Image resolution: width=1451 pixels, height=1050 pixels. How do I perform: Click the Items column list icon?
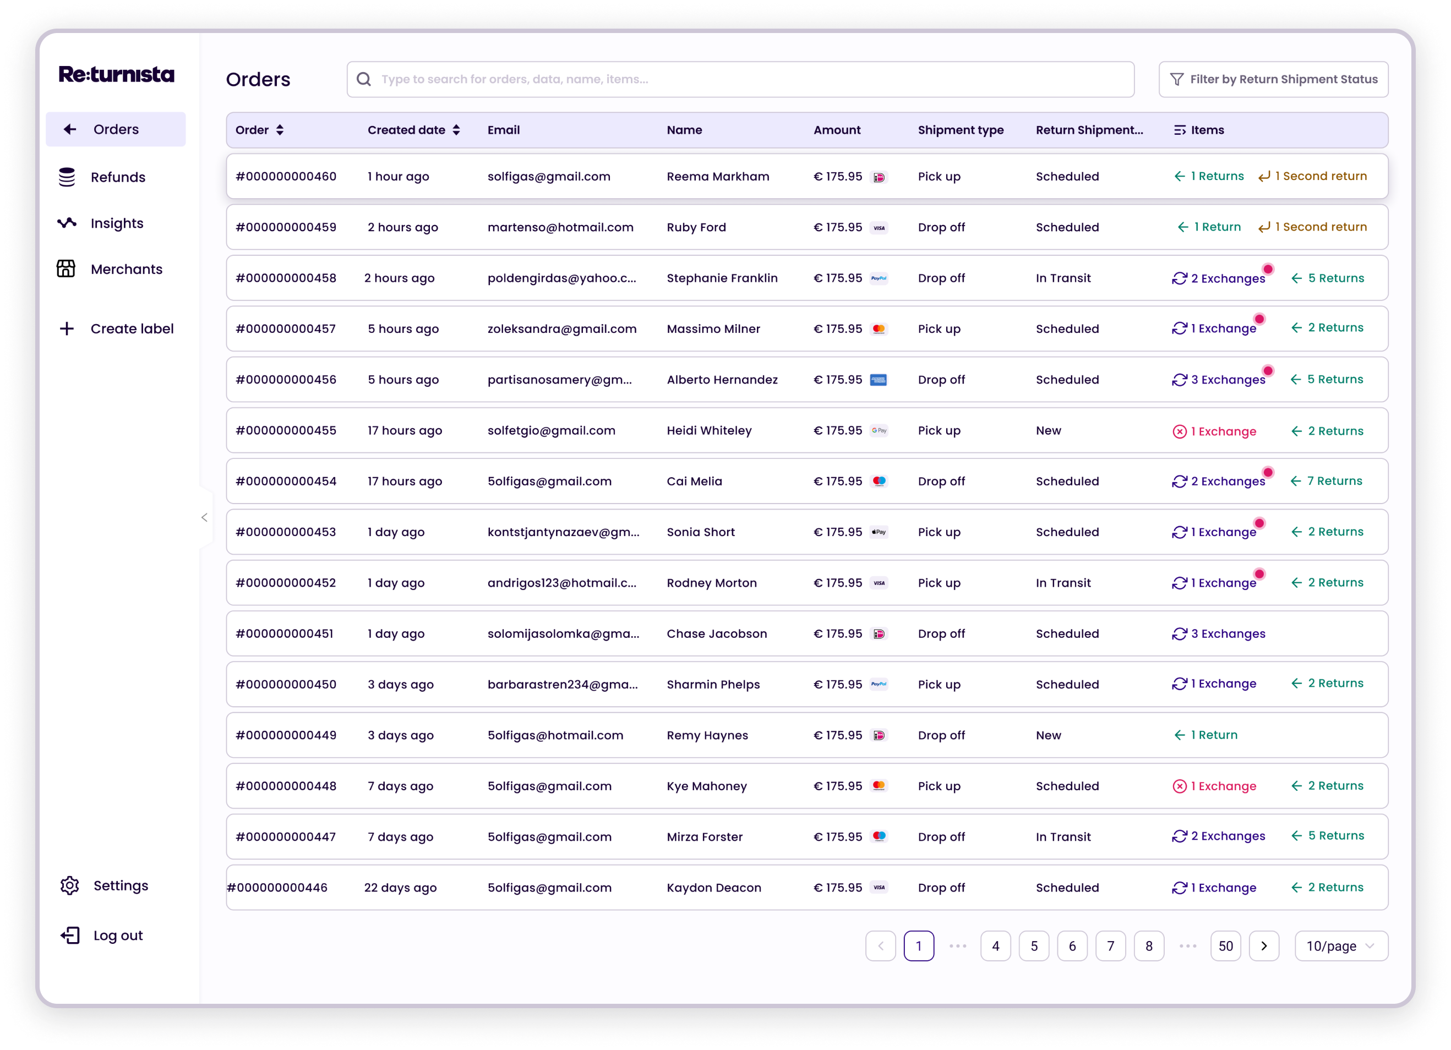pyautogui.click(x=1179, y=130)
